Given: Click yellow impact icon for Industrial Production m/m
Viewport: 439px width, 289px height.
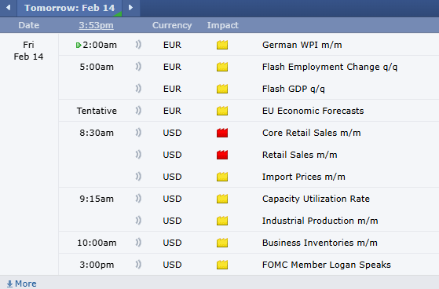Looking at the screenshot, I should [x=222, y=221].
